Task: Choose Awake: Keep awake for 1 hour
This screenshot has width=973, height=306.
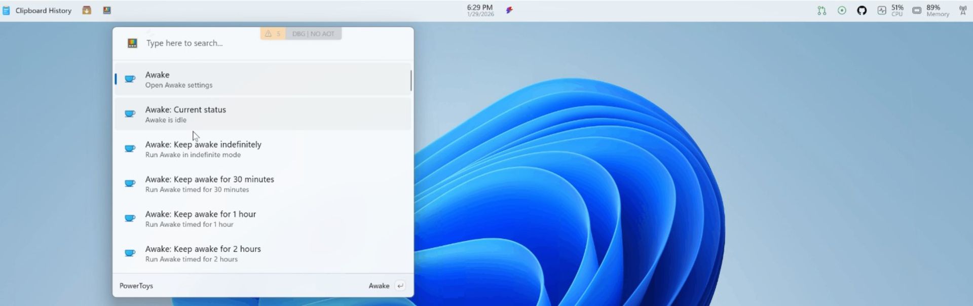Action: tap(263, 219)
